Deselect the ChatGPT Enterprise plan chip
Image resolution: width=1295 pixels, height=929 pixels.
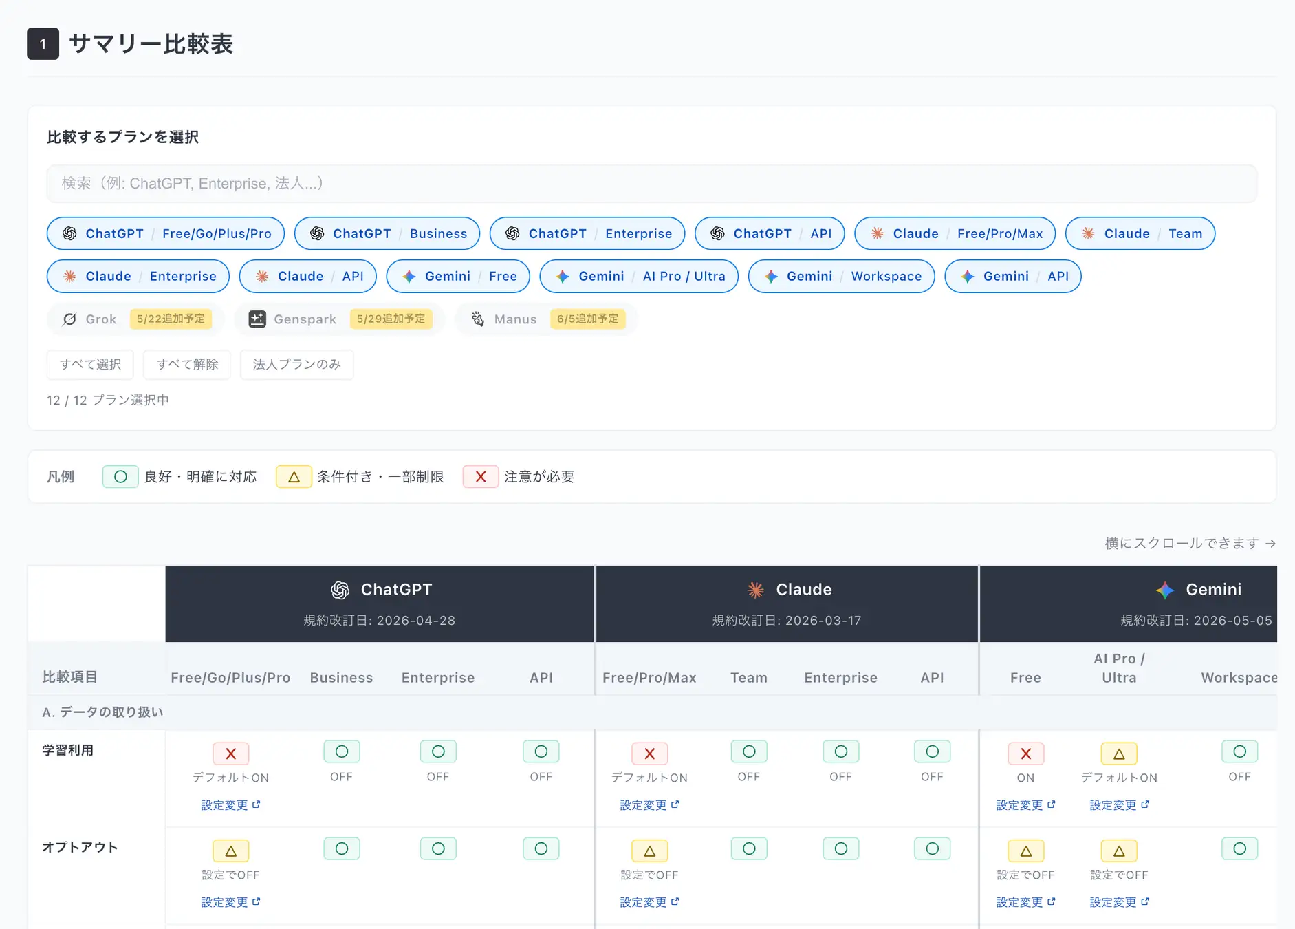pyautogui.click(x=587, y=233)
